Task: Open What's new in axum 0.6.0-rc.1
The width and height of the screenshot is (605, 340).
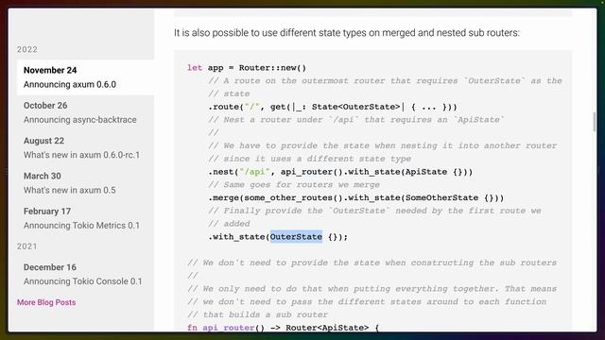Action: 81,155
